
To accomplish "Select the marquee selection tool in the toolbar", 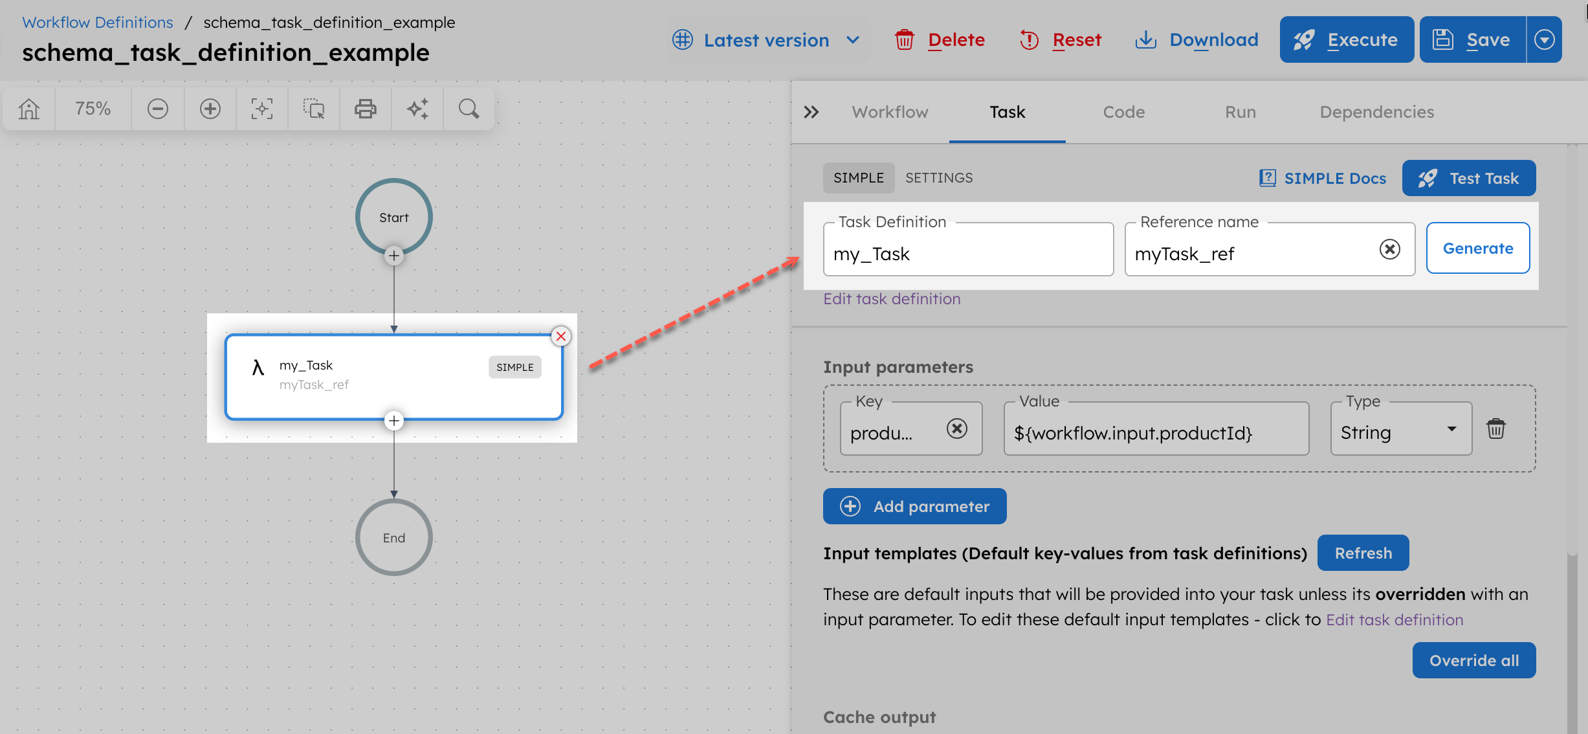I will pyautogui.click(x=313, y=108).
